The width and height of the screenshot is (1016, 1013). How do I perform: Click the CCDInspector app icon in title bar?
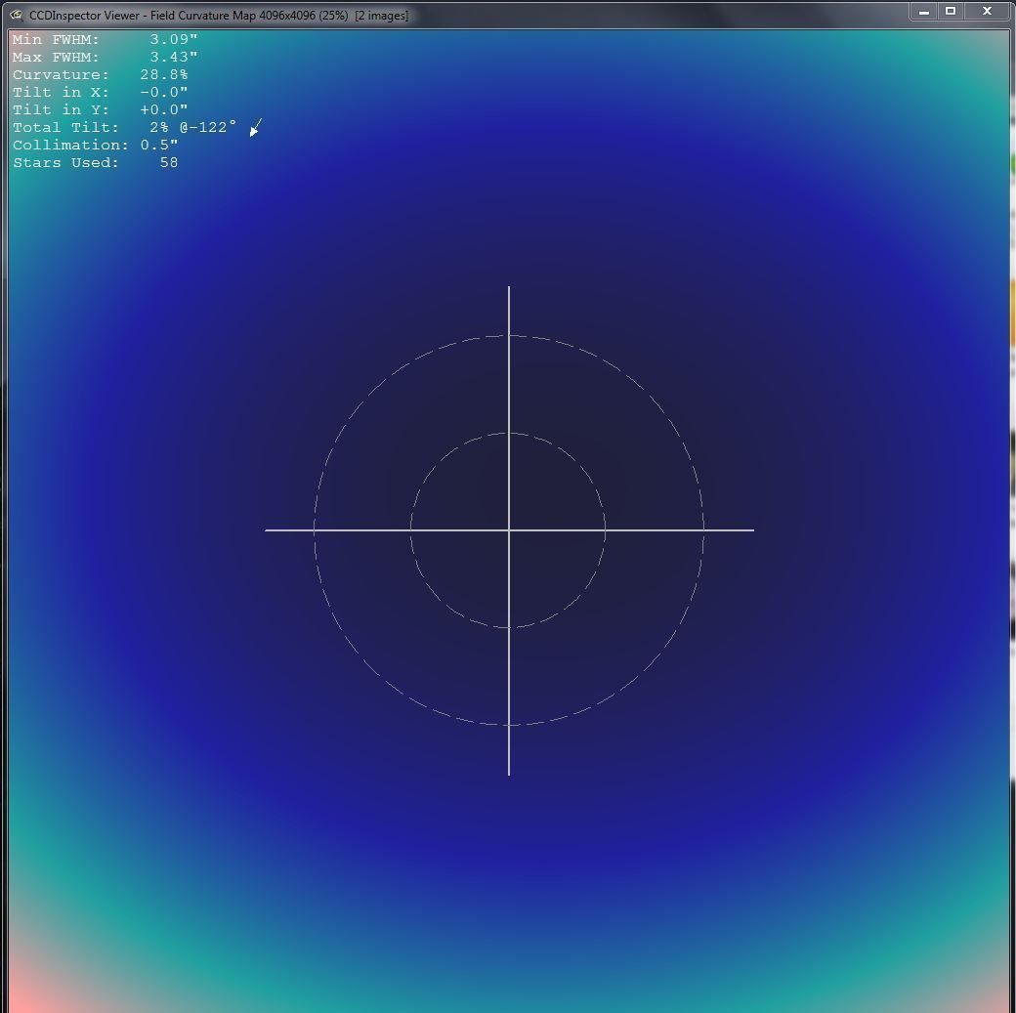coord(17,15)
